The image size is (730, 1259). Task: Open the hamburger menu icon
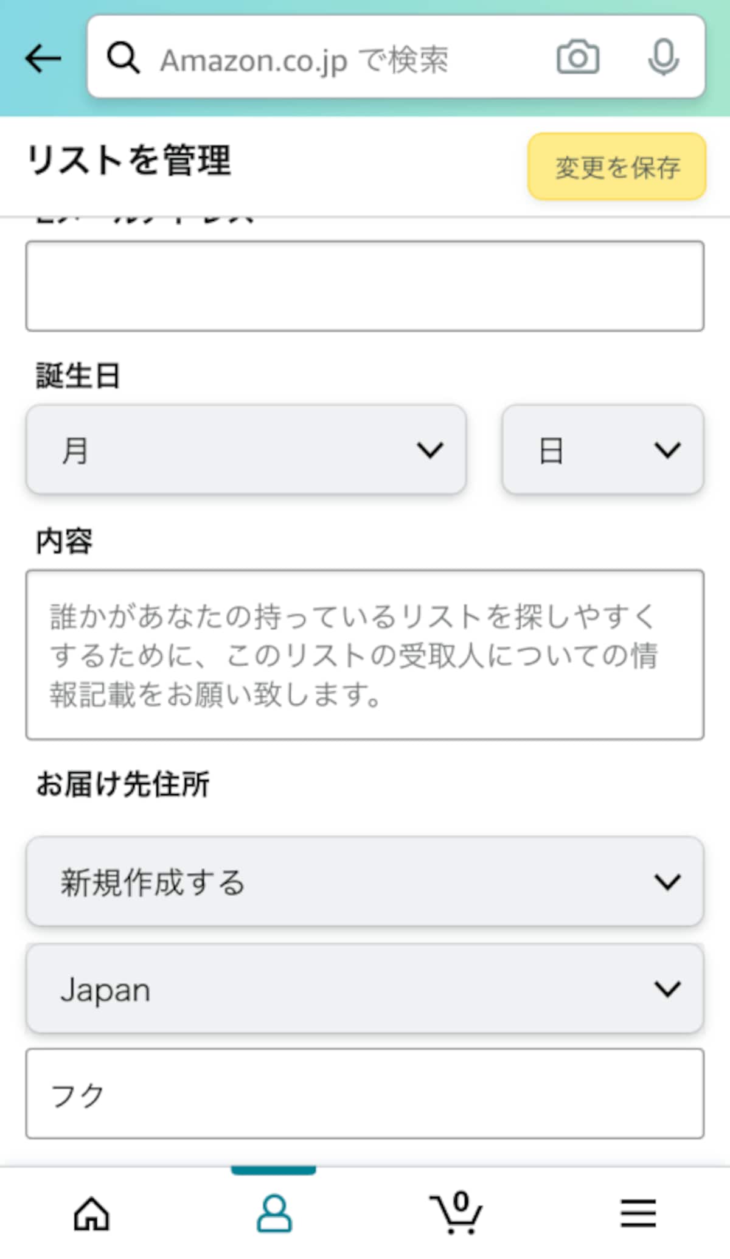tap(639, 1213)
